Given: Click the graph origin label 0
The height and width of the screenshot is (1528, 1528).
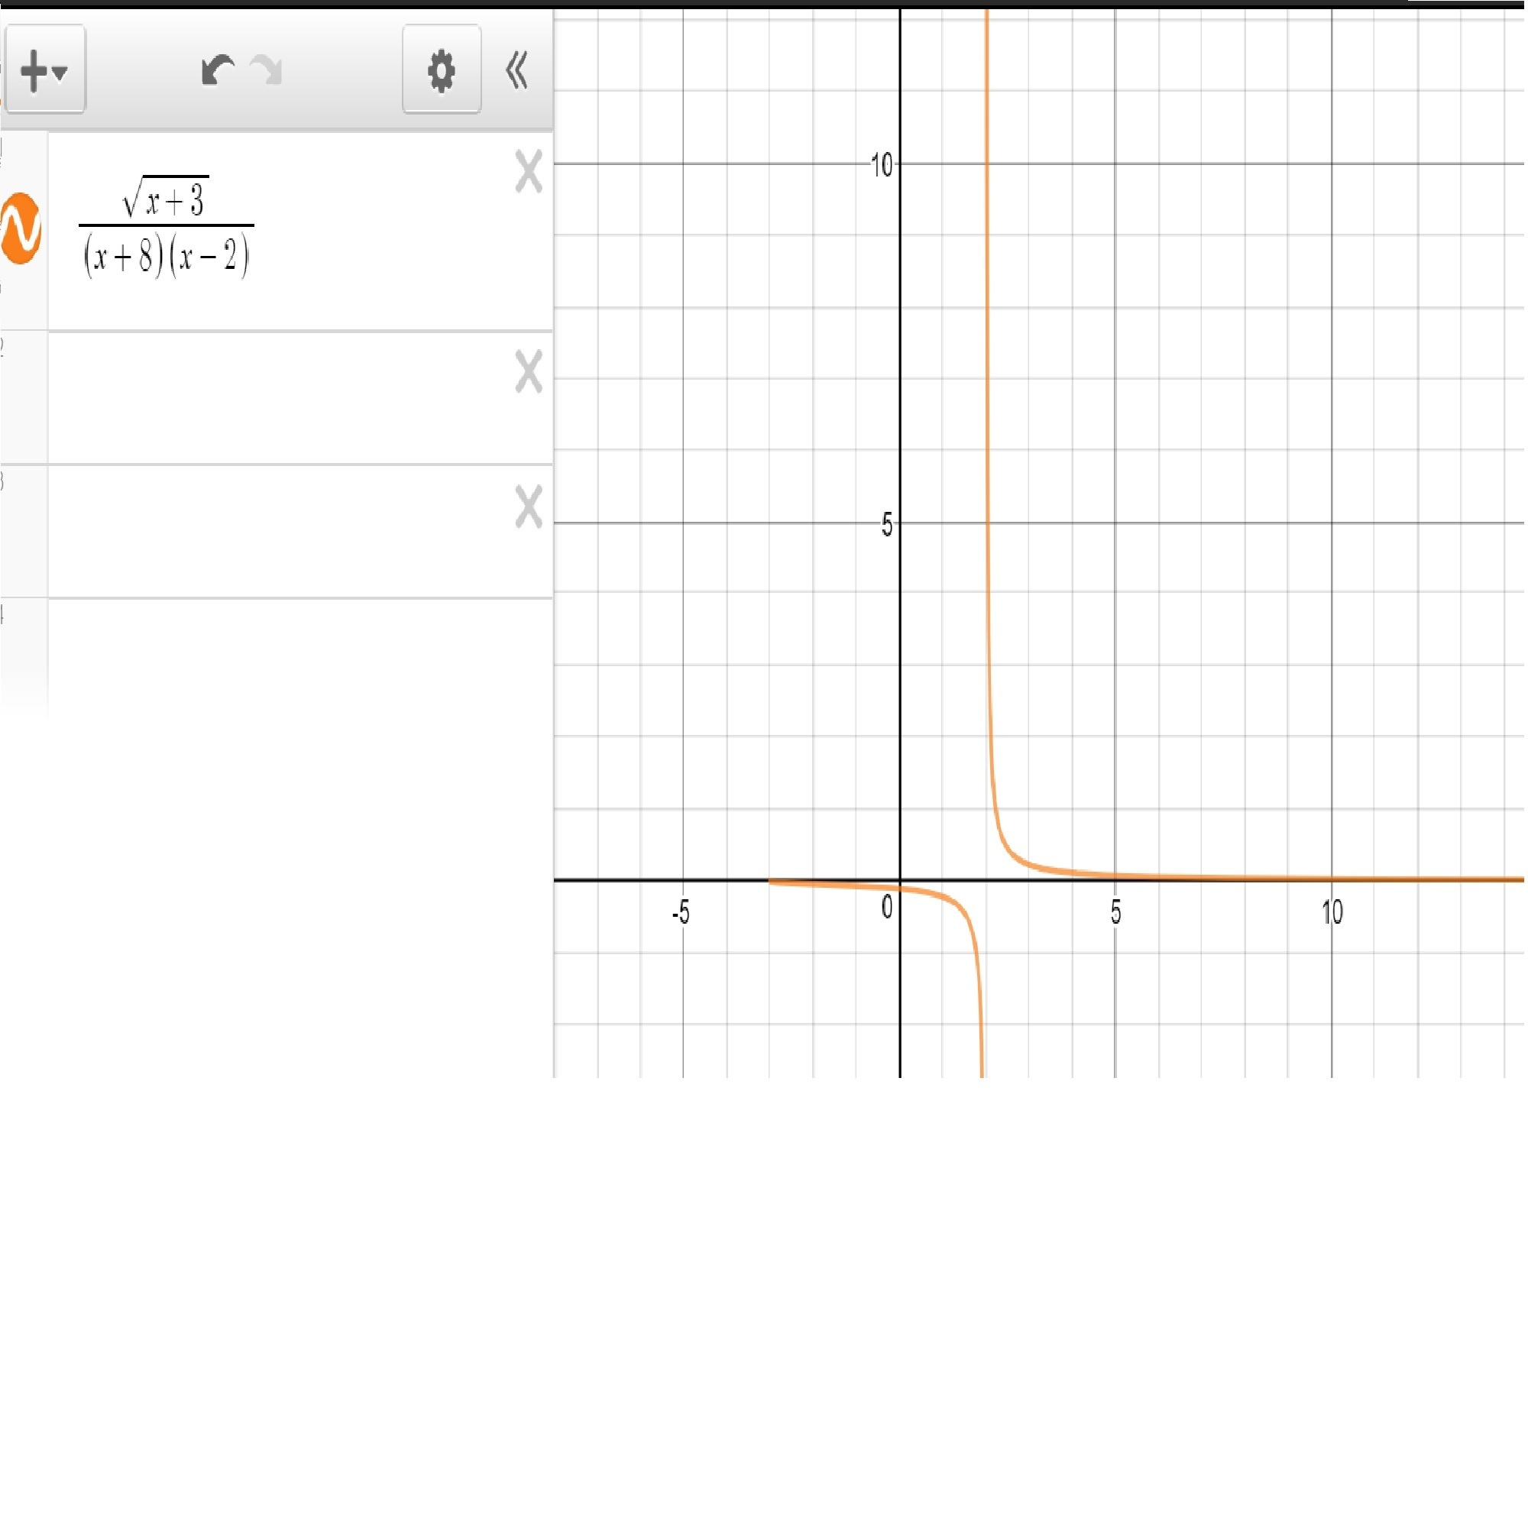Looking at the screenshot, I should pos(886,907).
